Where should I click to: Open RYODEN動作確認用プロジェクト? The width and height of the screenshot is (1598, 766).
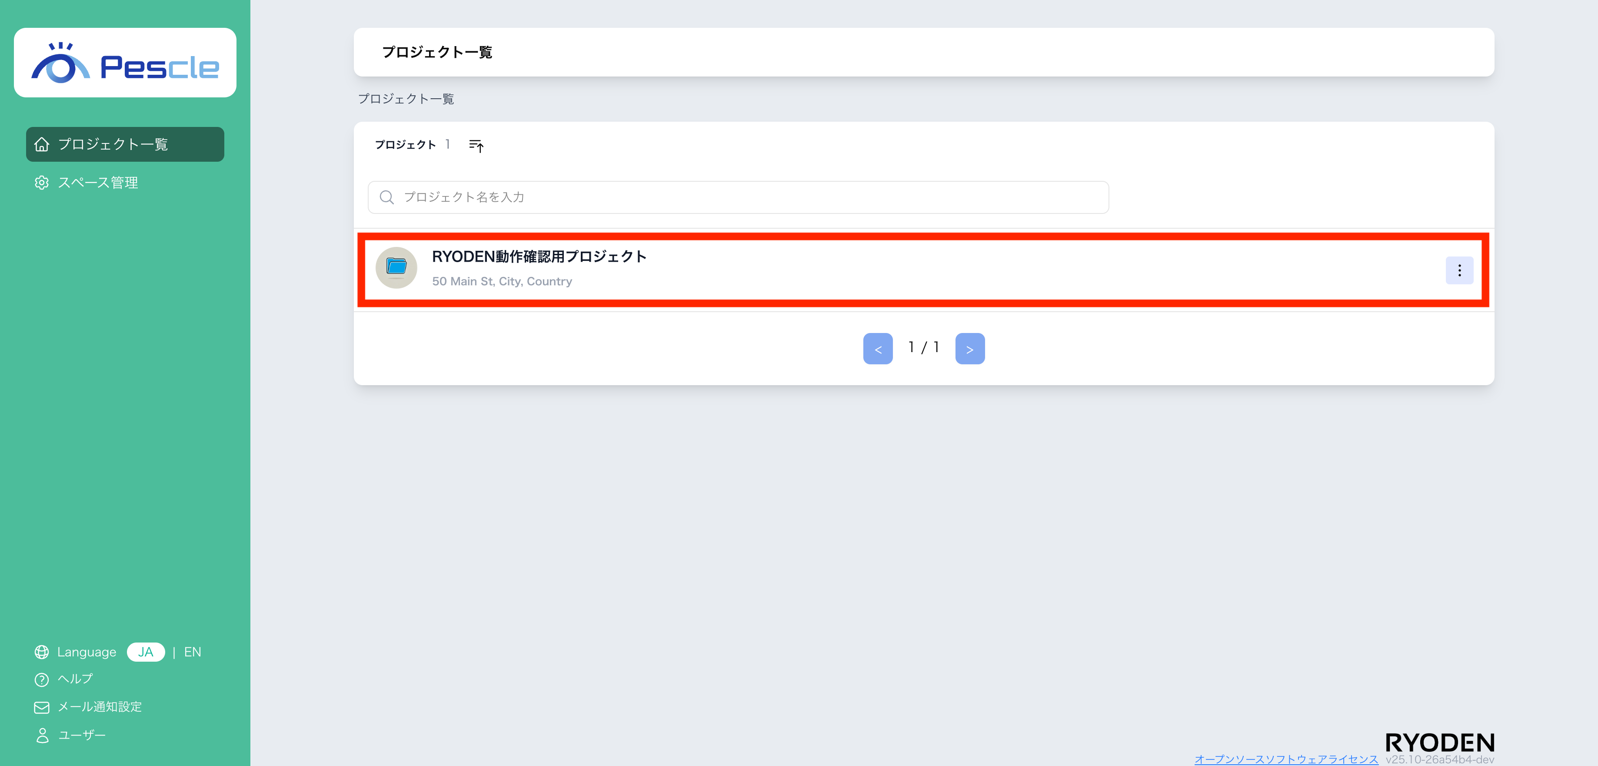pyautogui.click(x=539, y=257)
